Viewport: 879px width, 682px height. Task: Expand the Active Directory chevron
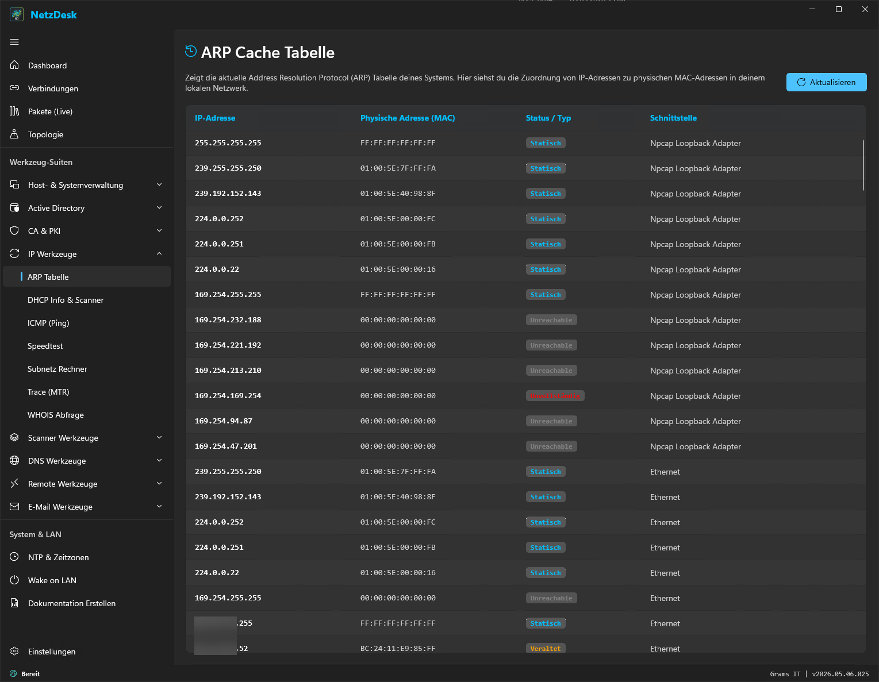pos(159,207)
